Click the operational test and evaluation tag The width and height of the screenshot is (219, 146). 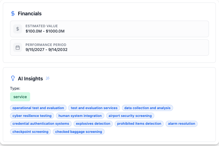(38, 108)
